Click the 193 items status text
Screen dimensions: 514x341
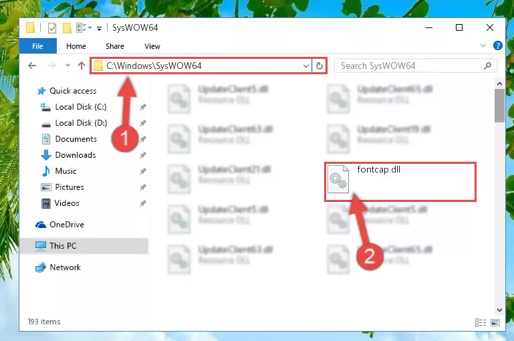coord(44,322)
